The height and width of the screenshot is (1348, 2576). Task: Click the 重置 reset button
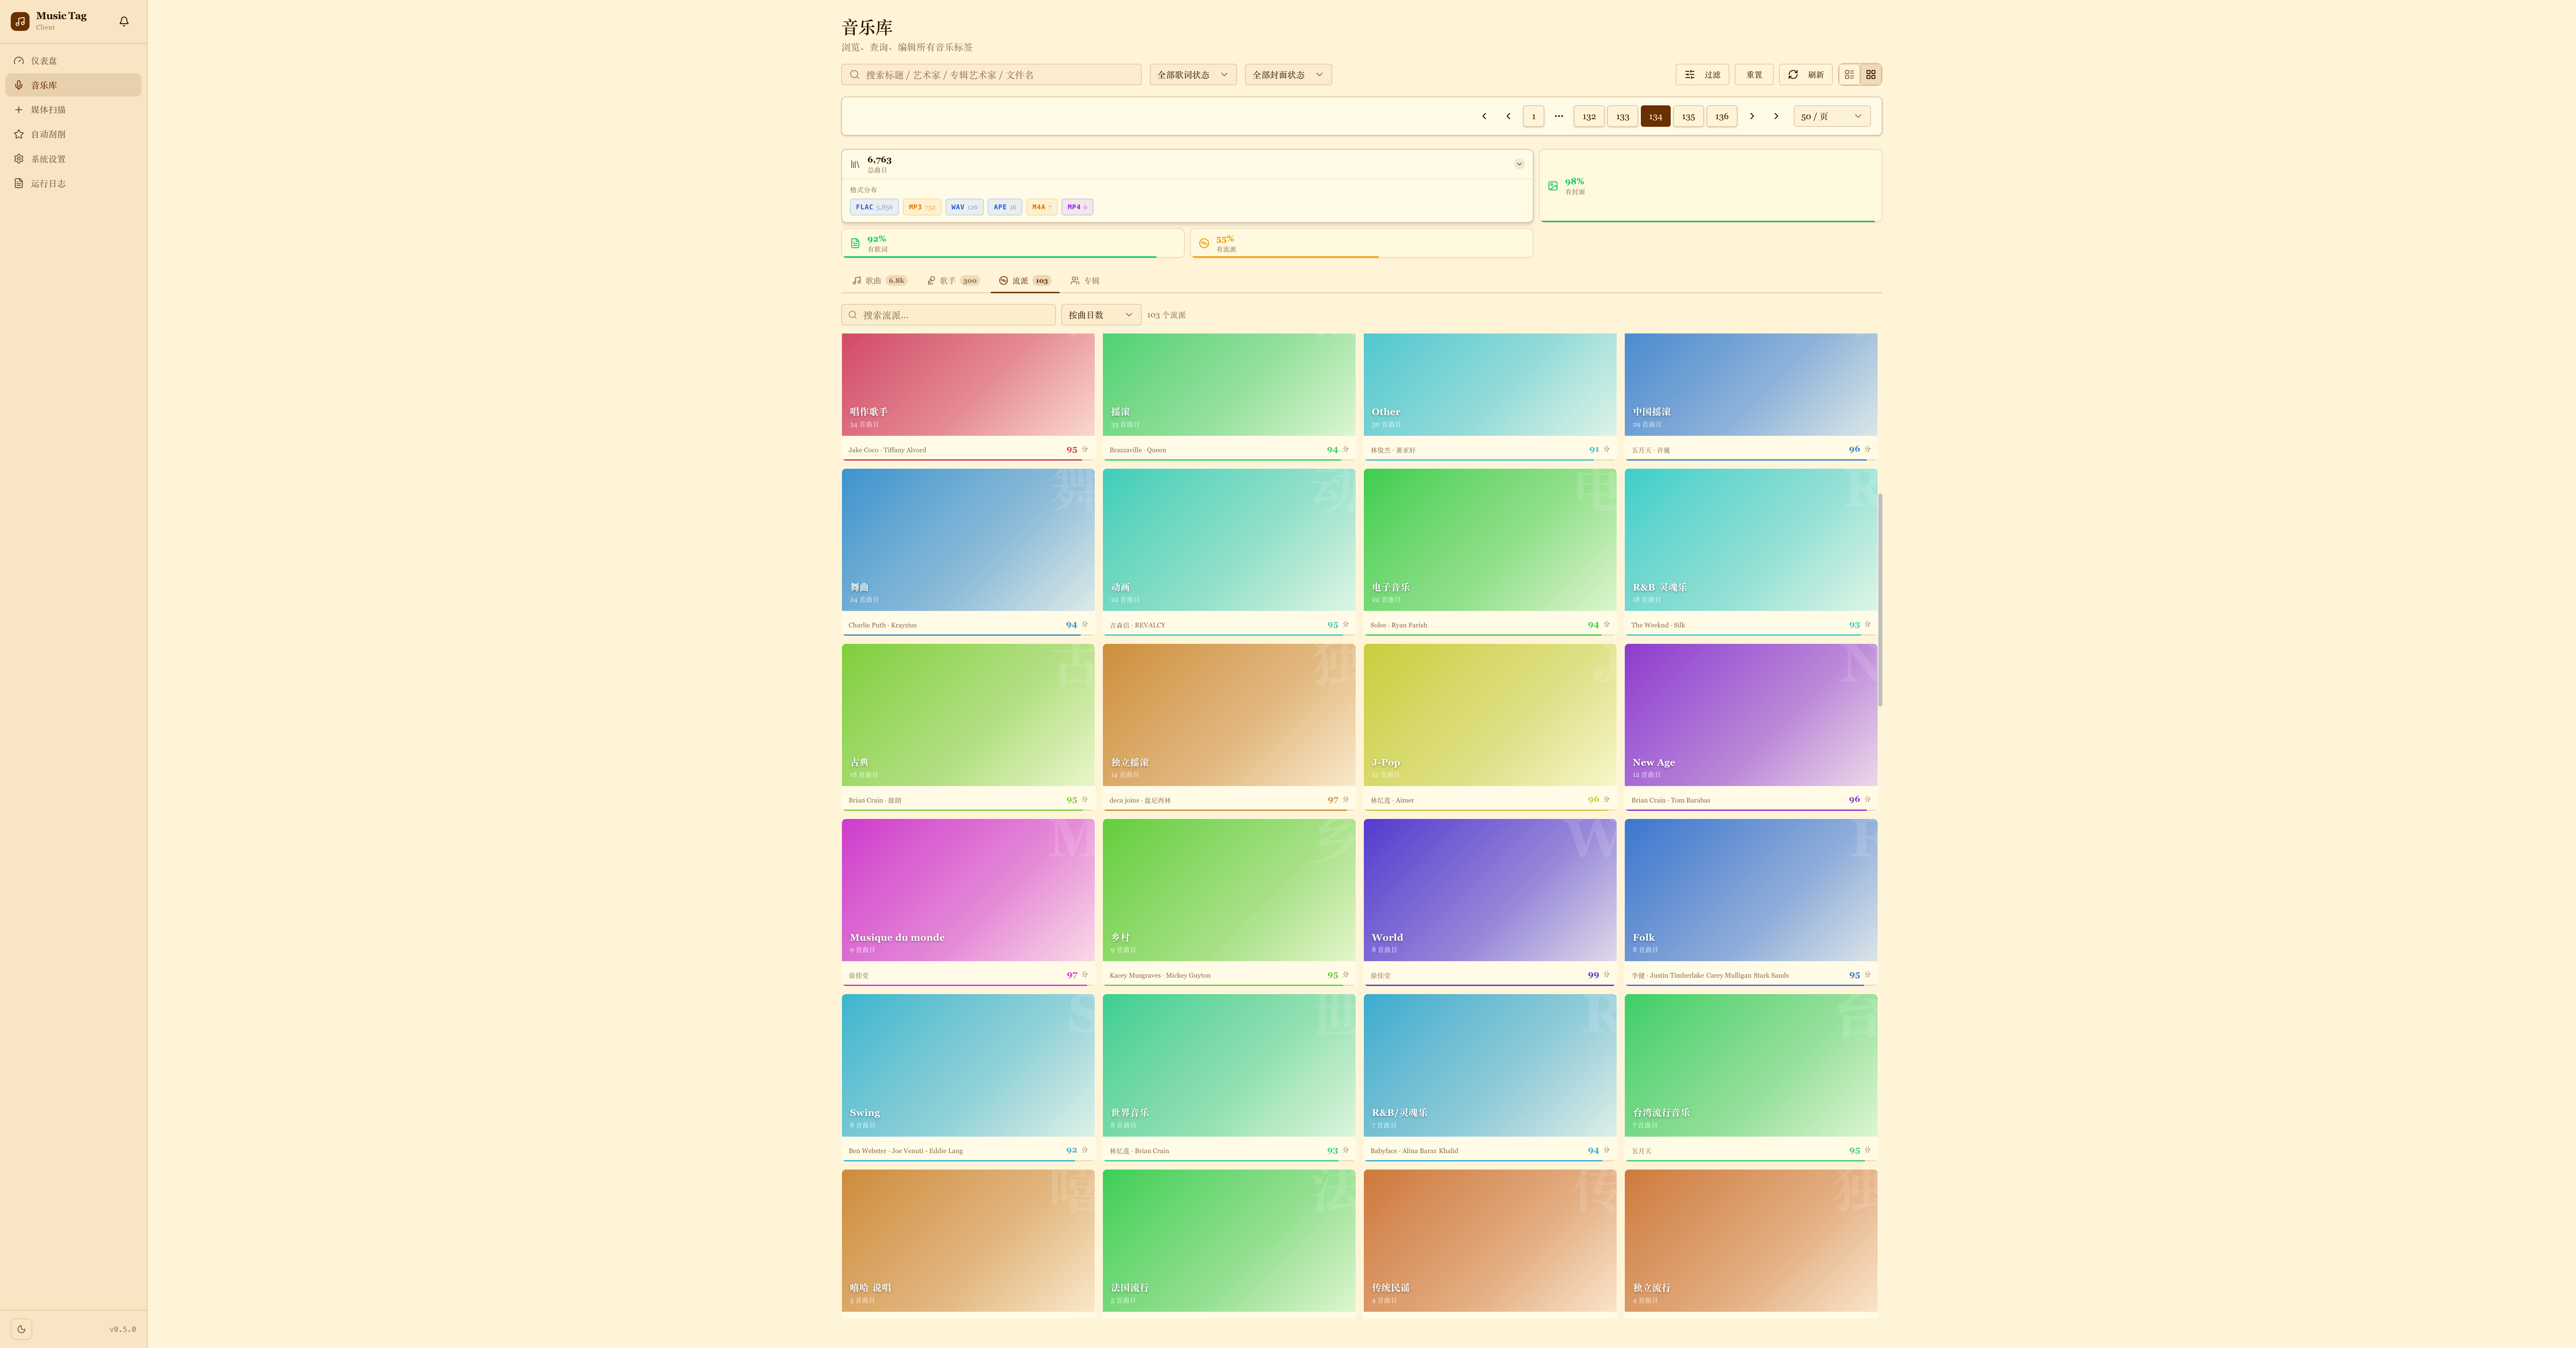pyautogui.click(x=1754, y=75)
